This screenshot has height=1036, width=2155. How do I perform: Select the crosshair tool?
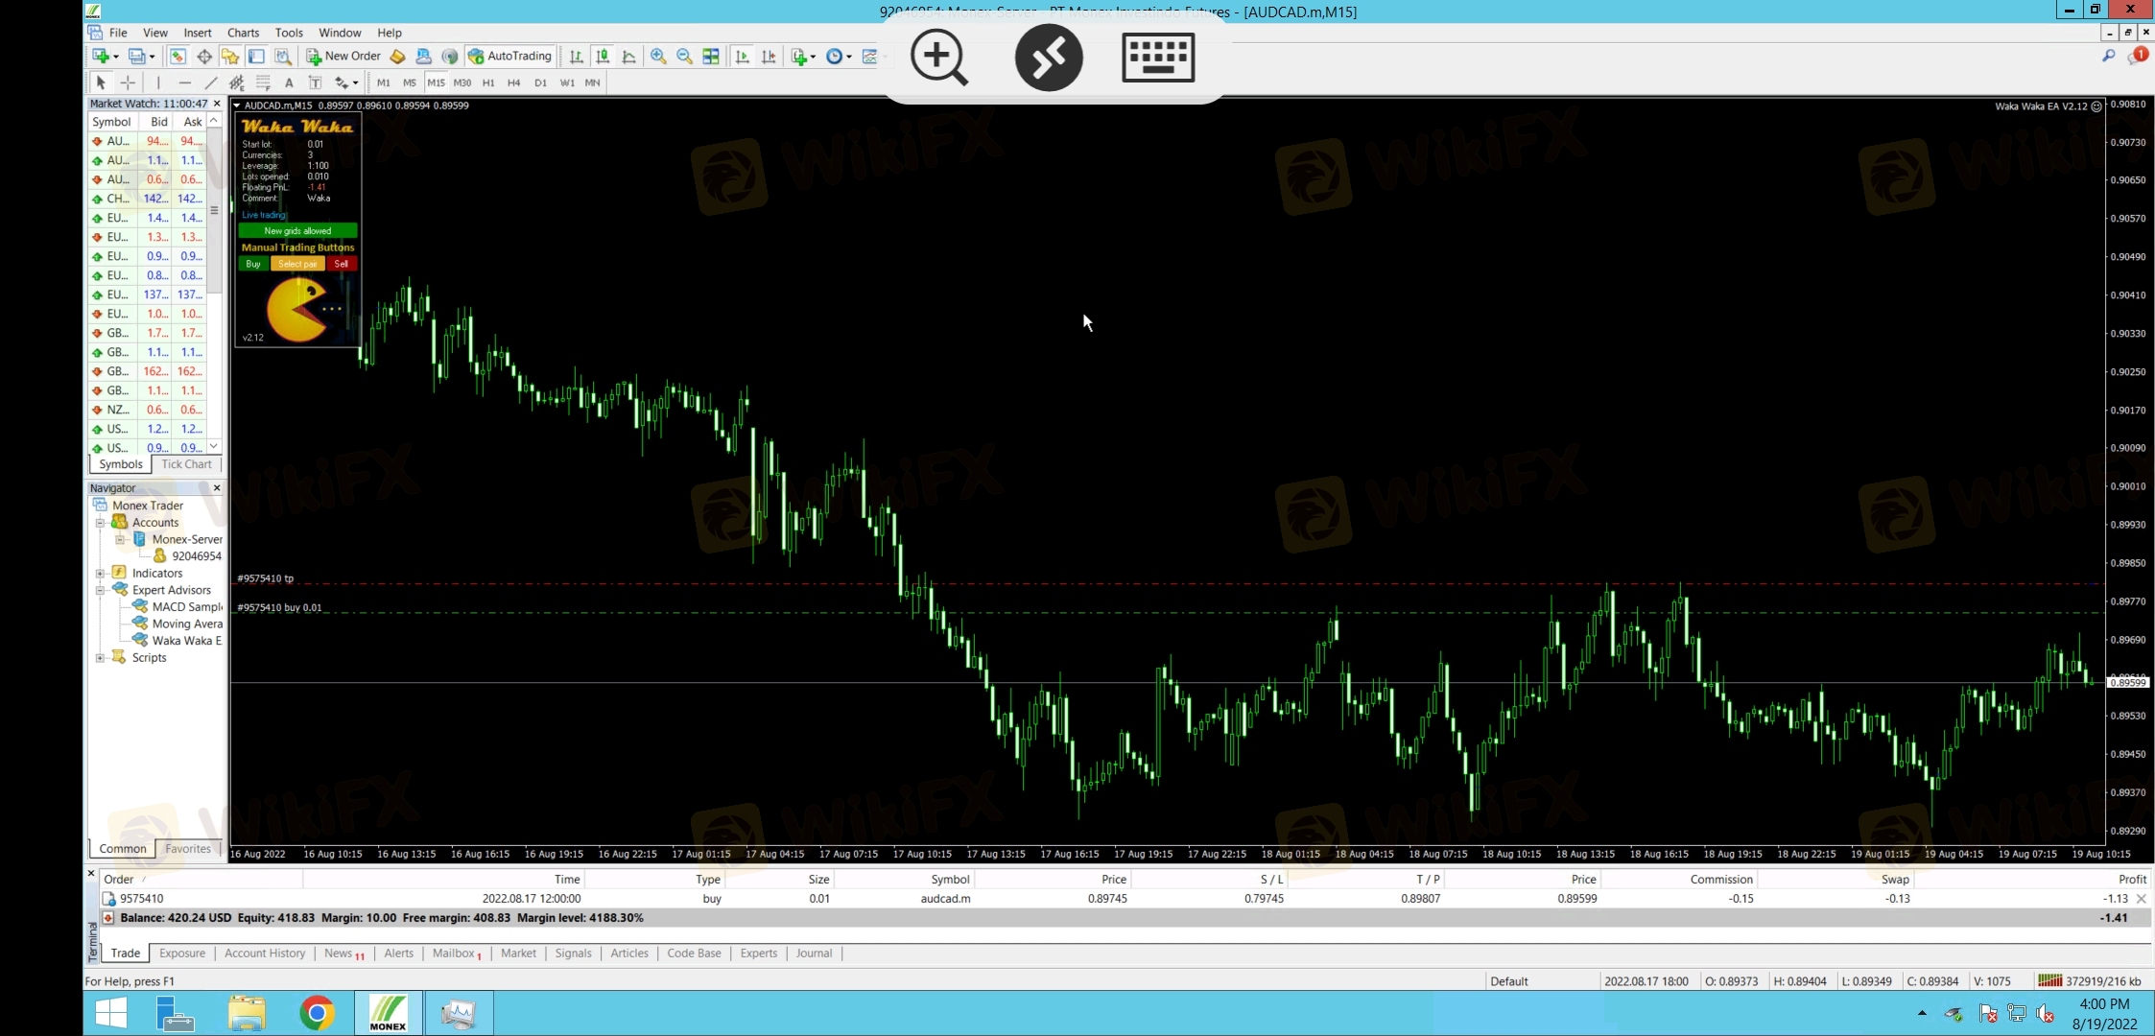tap(128, 82)
